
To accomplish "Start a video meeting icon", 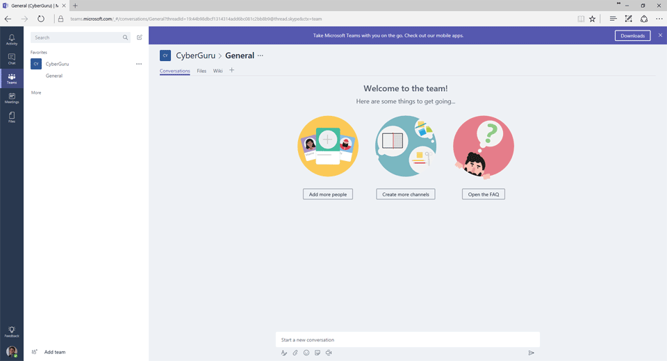I will (x=329, y=353).
